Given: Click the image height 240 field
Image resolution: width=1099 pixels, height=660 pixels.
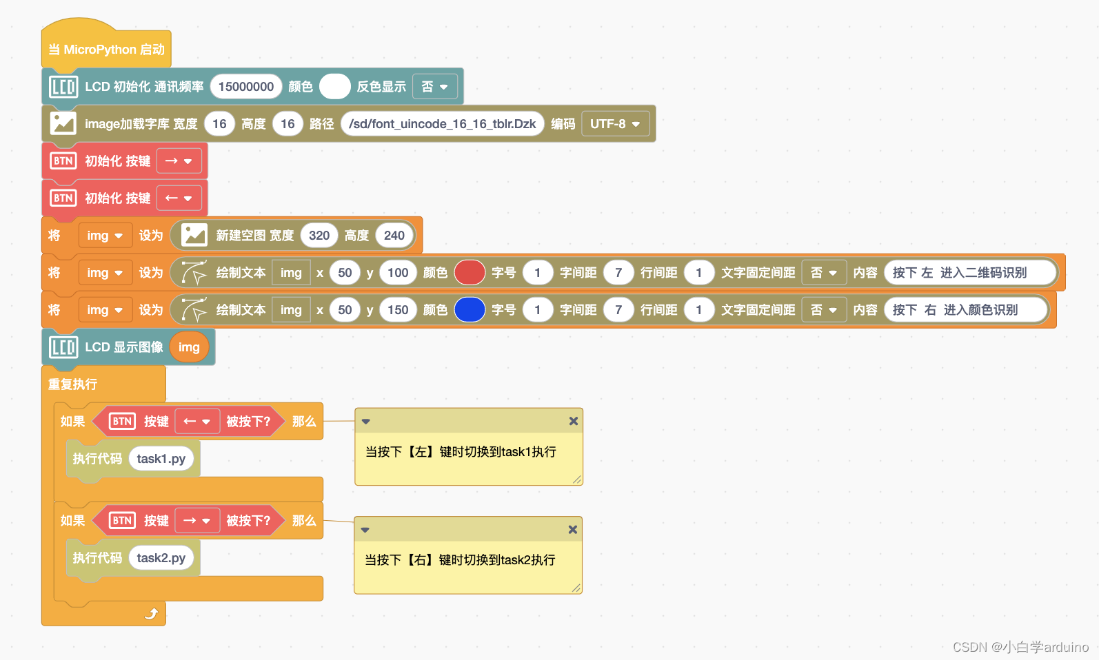Looking at the screenshot, I should point(394,236).
